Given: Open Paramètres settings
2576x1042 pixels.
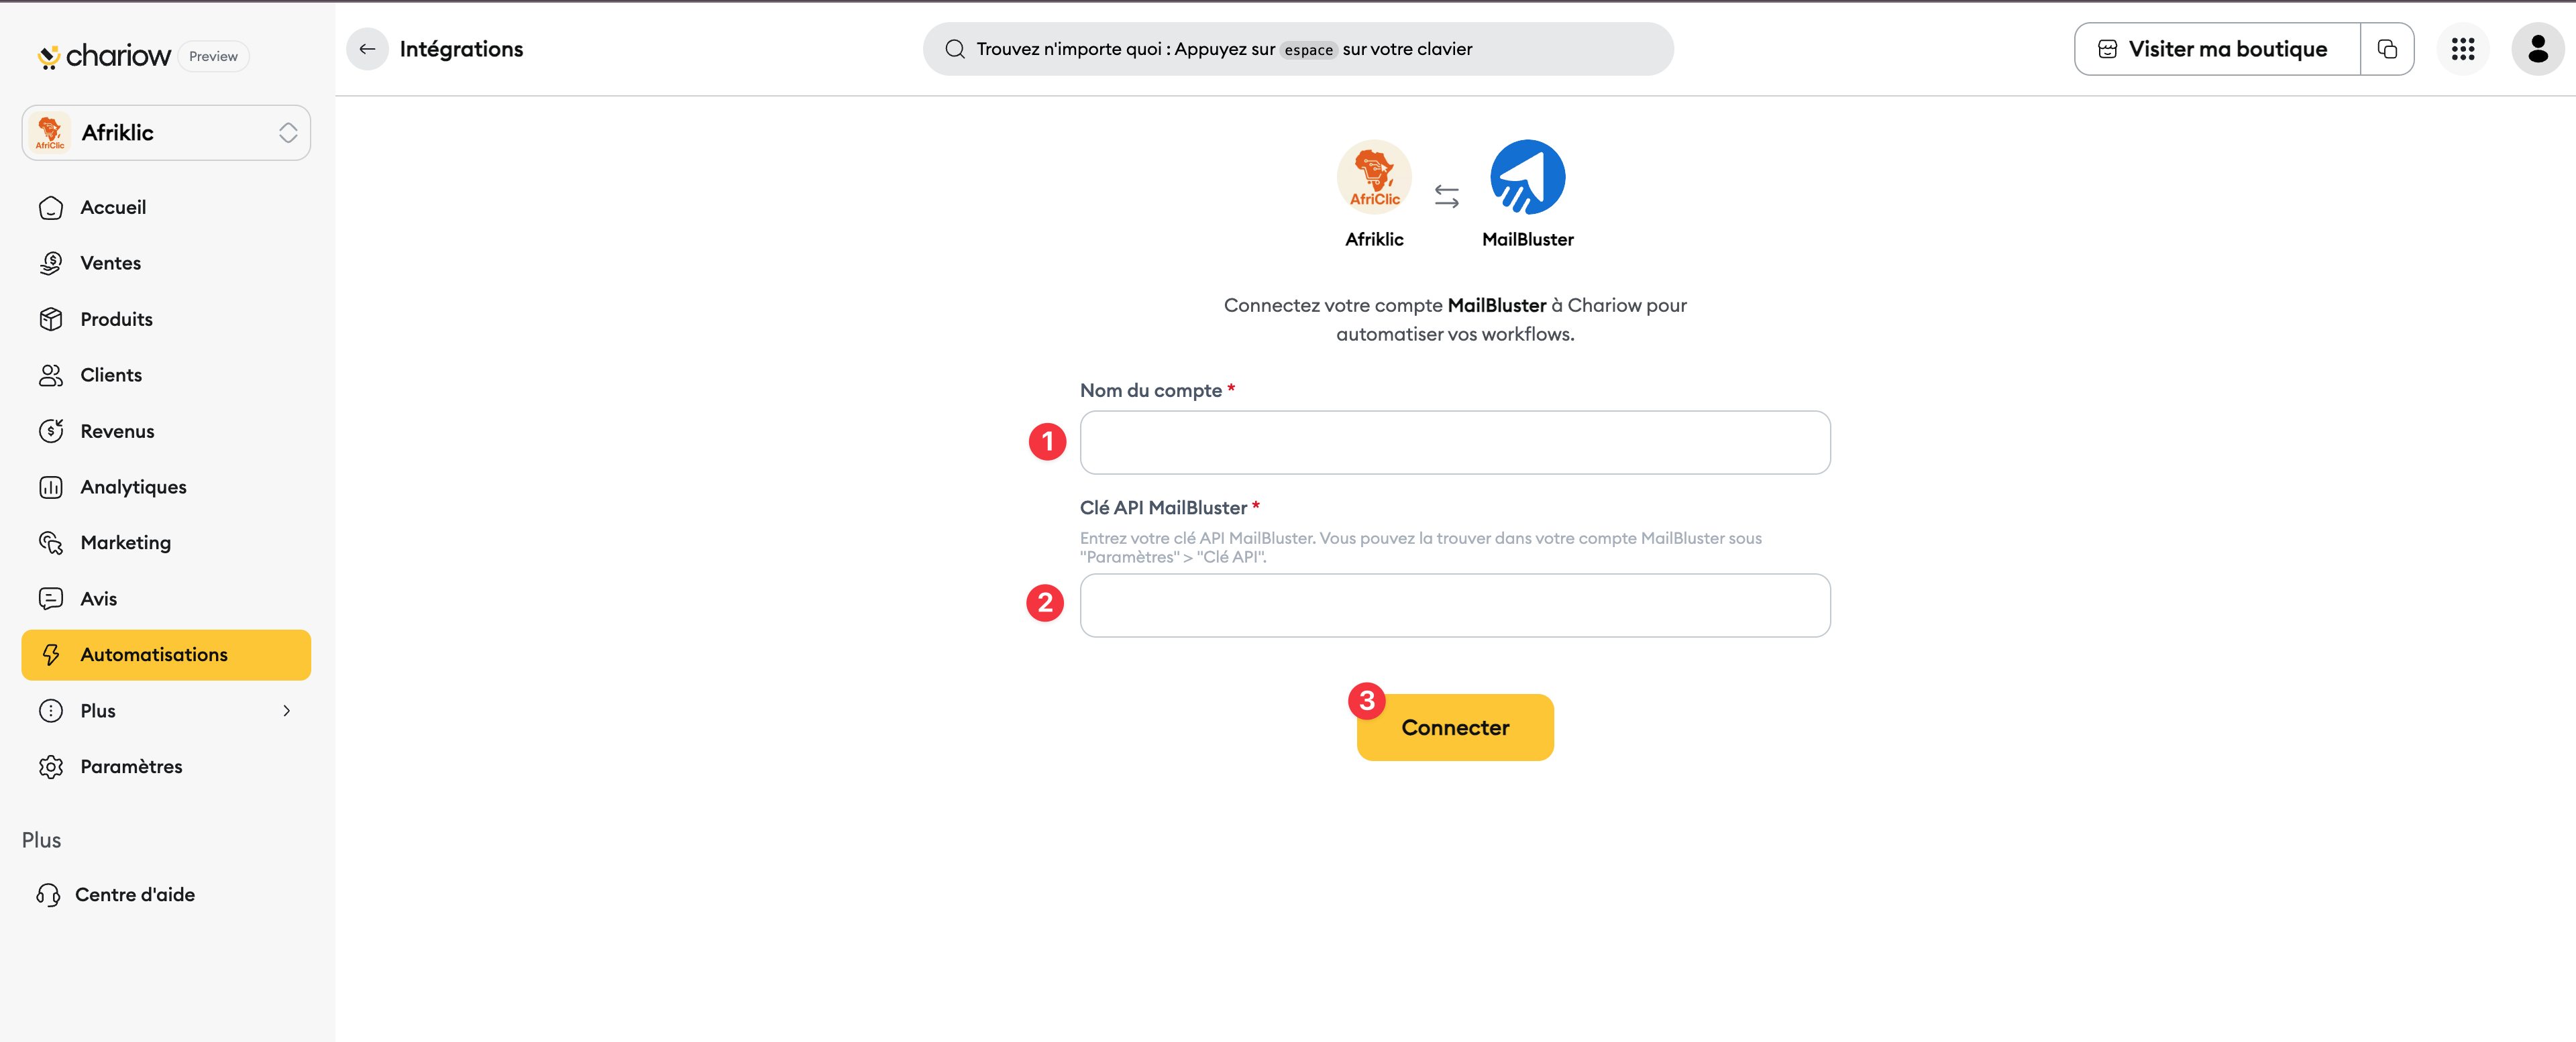Looking at the screenshot, I should (x=166, y=766).
